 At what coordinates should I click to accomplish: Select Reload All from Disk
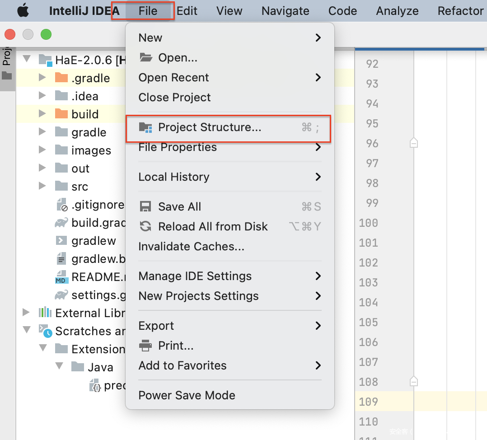pos(230,226)
